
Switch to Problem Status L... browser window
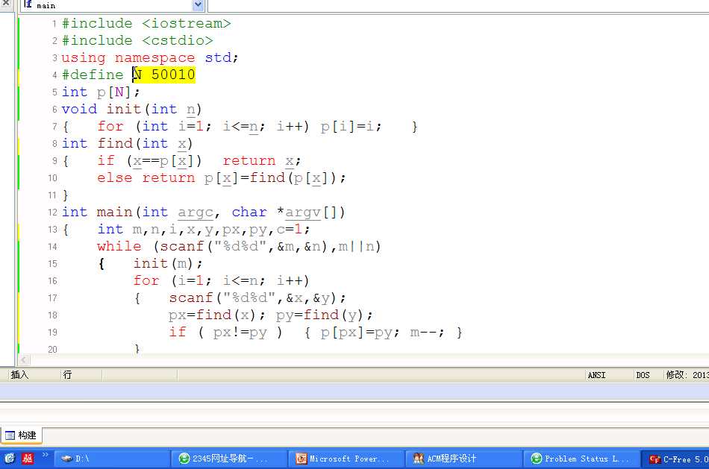click(581, 459)
